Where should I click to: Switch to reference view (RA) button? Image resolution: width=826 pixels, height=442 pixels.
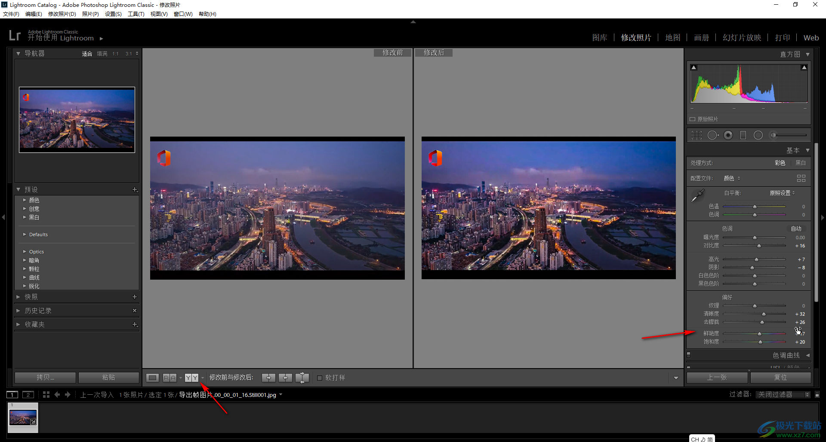tap(170, 378)
